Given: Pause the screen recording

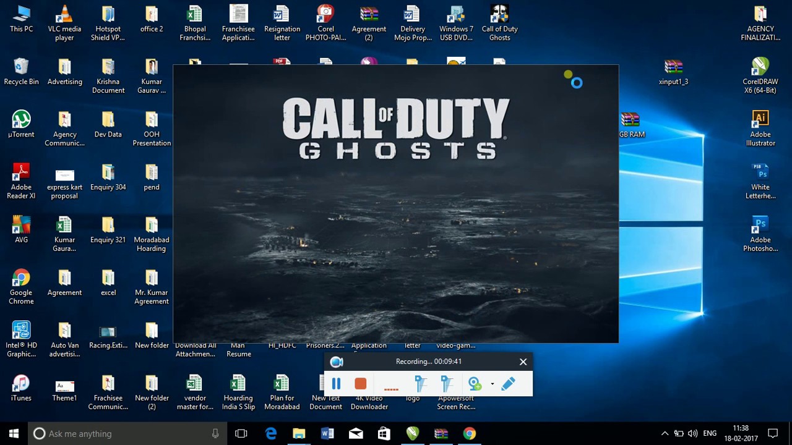Looking at the screenshot, I should (336, 384).
